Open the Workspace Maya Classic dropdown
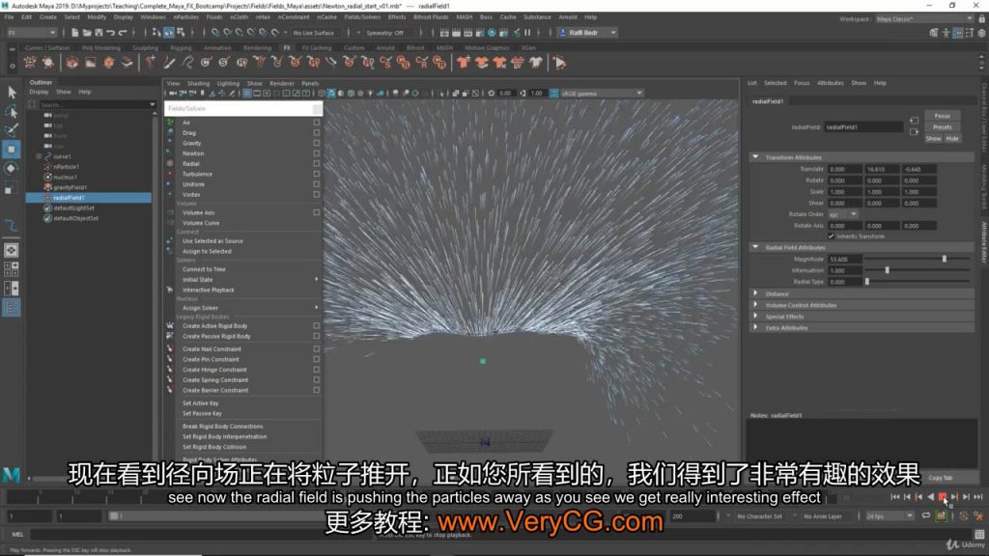 [924, 19]
